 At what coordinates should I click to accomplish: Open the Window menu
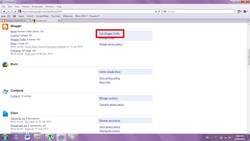[50, 7]
